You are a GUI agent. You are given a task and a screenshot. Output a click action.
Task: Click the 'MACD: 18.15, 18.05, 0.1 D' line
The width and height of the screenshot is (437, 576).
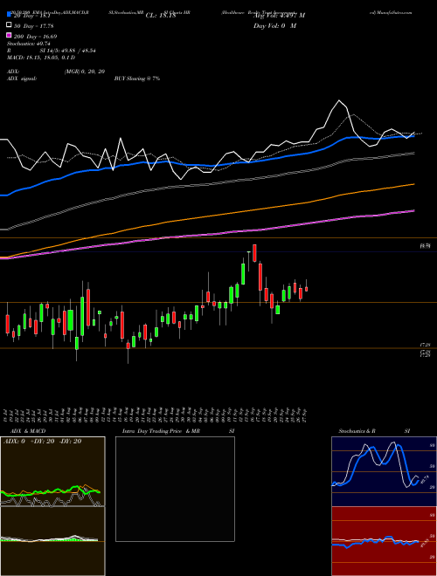(41, 58)
